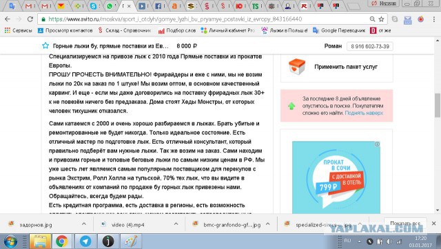Click Применить пакет услуг

click(x=346, y=67)
